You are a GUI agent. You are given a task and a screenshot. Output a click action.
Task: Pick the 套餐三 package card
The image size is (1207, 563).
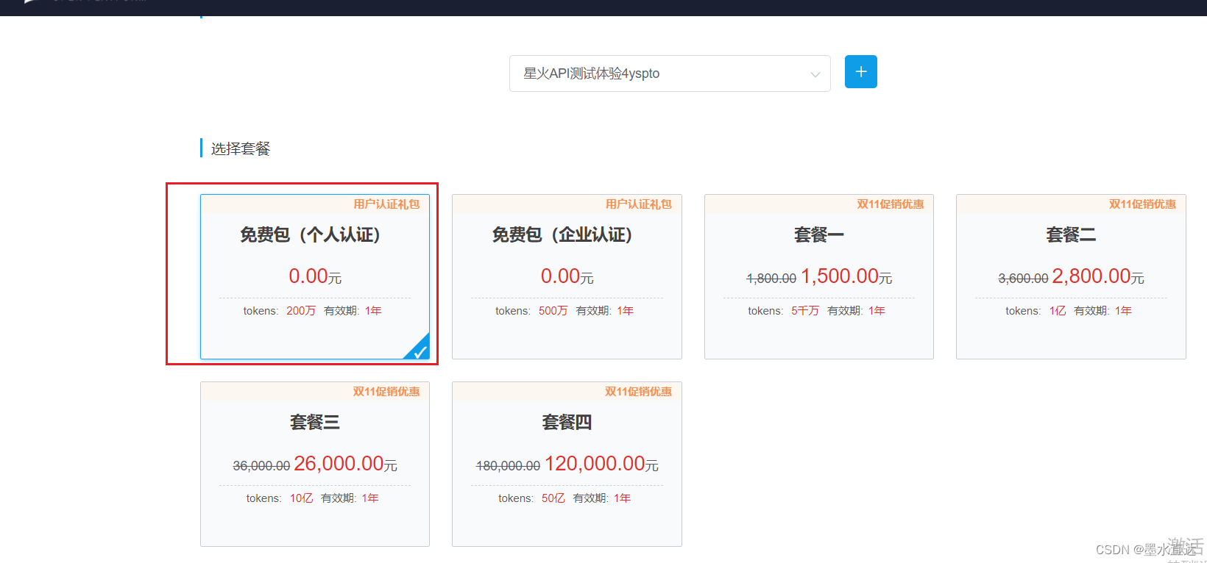pyautogui.click(x=315, y=465)
